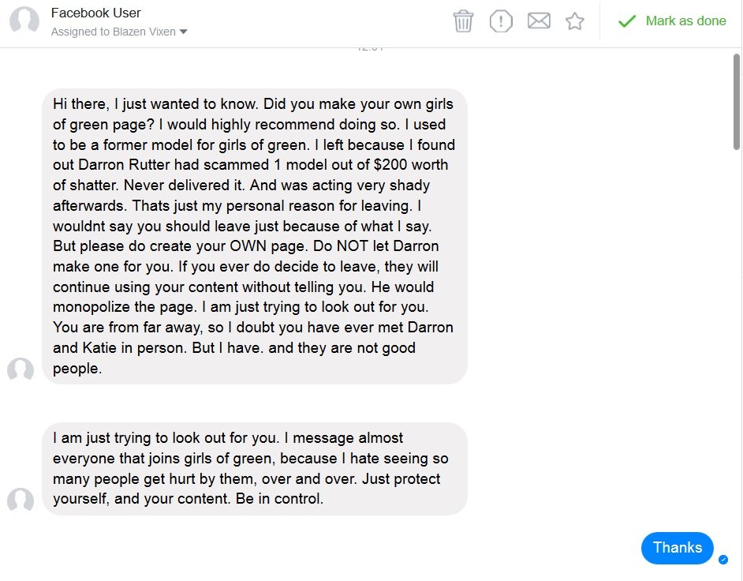Click the trash icon to delete conversation
This screenshot has width=743, height=581.
pyautogui.click(x=463, y=21)
